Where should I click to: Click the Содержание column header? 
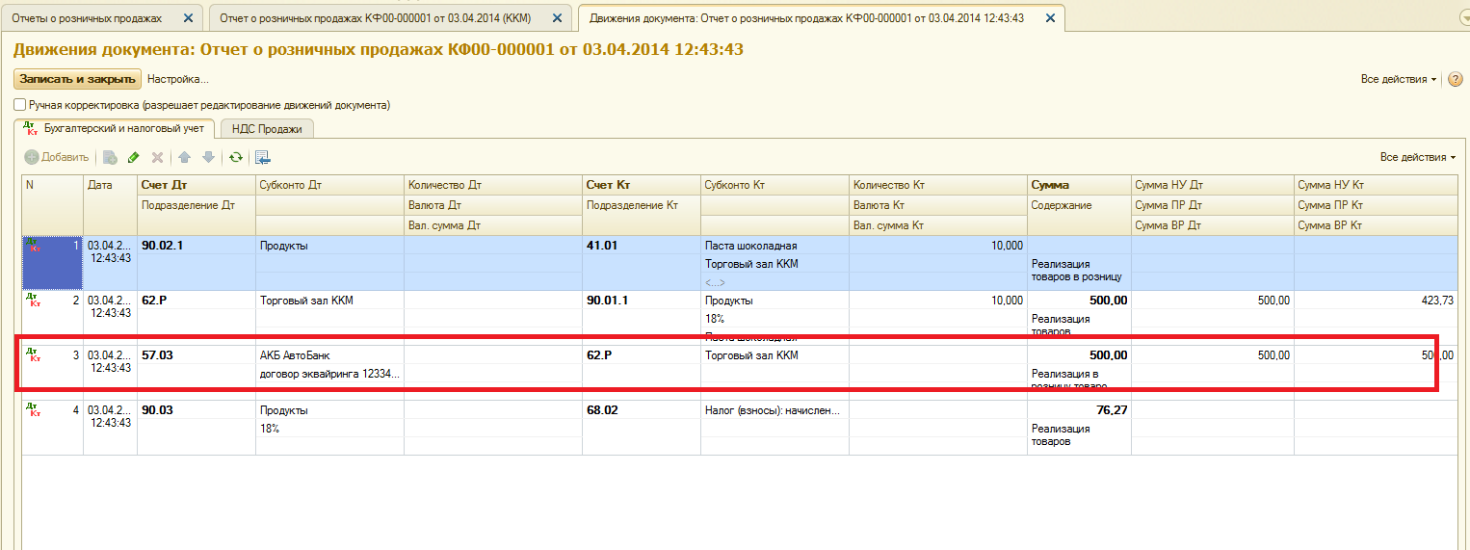(1080, 205)
